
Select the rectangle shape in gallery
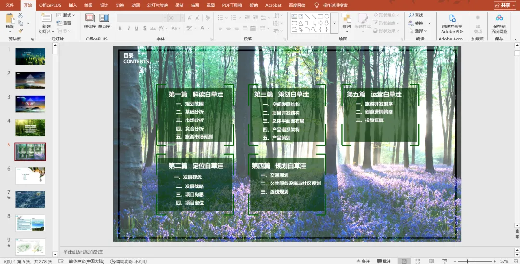click(x=320, y=16)
